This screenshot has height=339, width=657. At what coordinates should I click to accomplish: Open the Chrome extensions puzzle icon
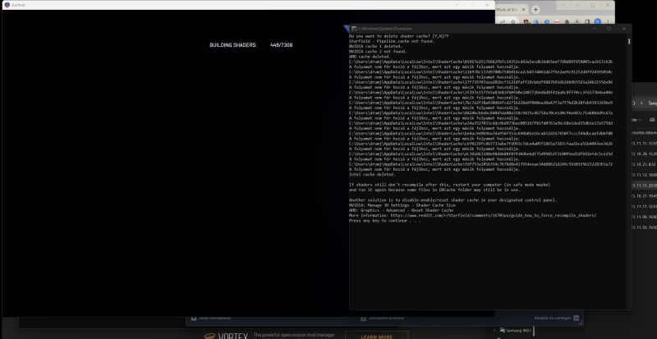[567, 21]
